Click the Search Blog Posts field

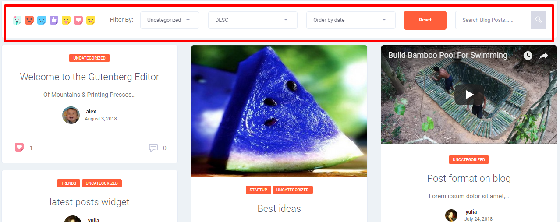[x=493, y=20]
